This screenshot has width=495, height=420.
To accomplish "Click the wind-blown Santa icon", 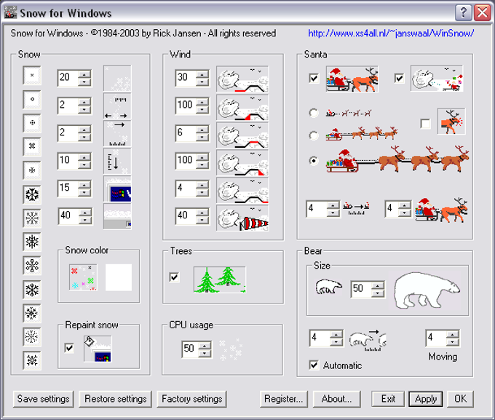I will click(437, 79).
